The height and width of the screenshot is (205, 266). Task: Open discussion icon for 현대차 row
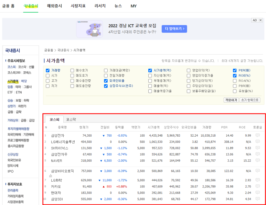click(257, 192)
